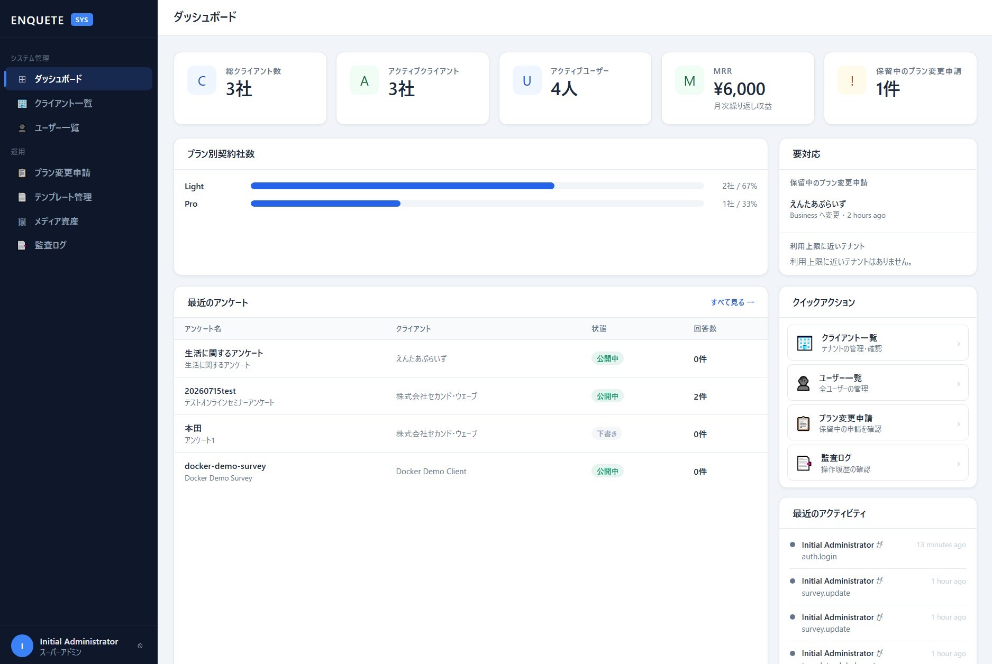Select the 生活に関するアンケート survey row
The width and height of the screenshot is (992, 664).
tap(470, 358)
